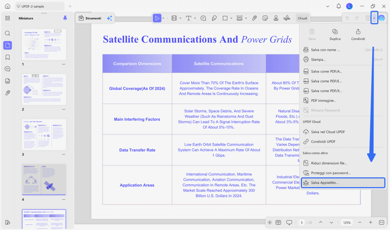
Task: Open a new tab with plus
Action: click(x=70, y=6)
